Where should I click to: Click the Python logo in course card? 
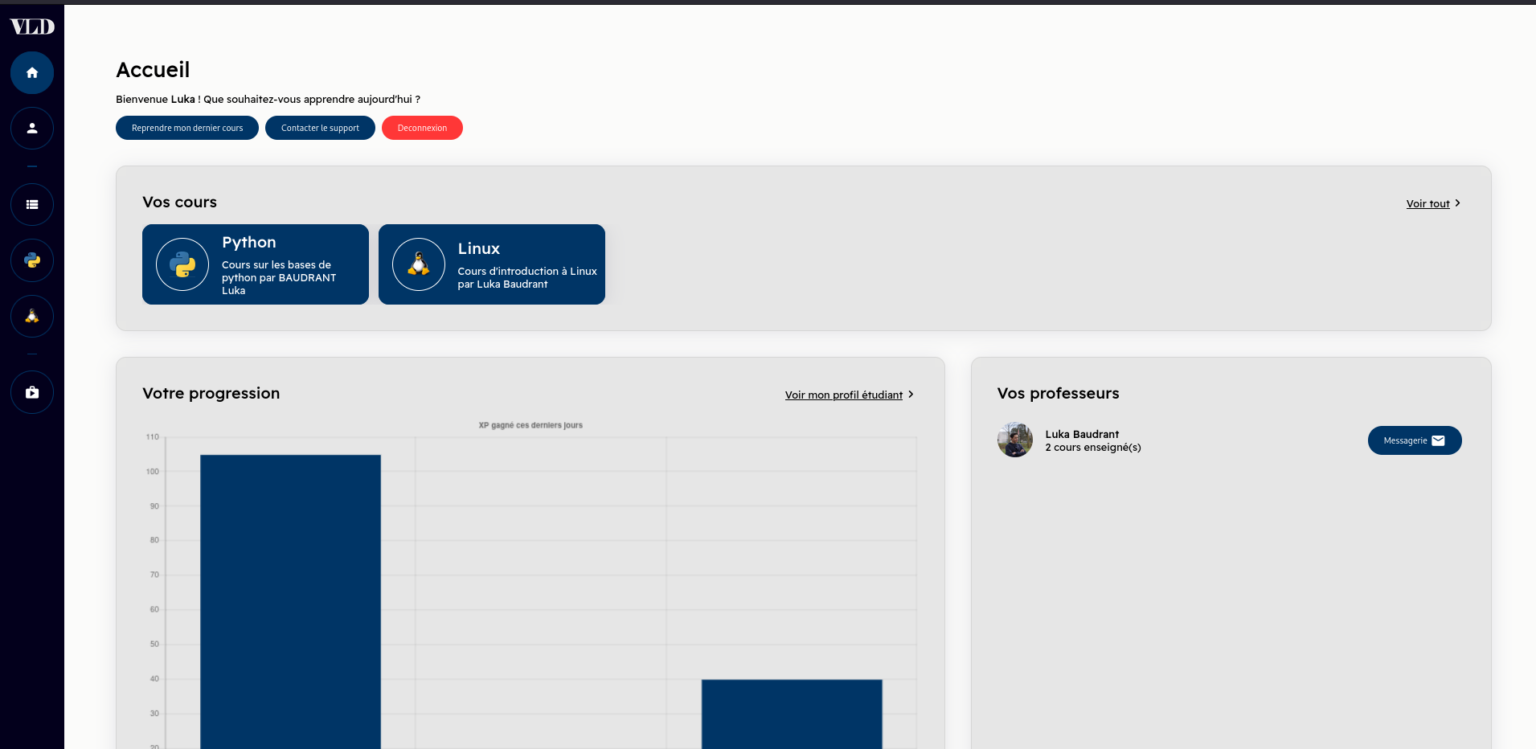[182, 264]
